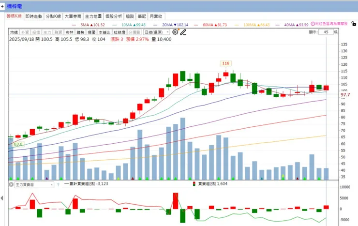Open the 日線(還原) period dropdown

pyautogui.click(x=157, y=32)
